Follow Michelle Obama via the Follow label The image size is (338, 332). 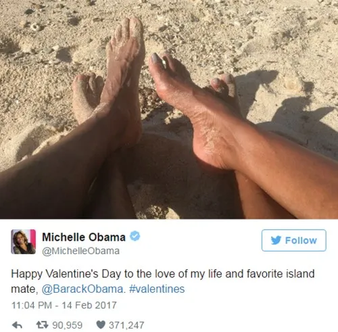(x=301, y=240)
